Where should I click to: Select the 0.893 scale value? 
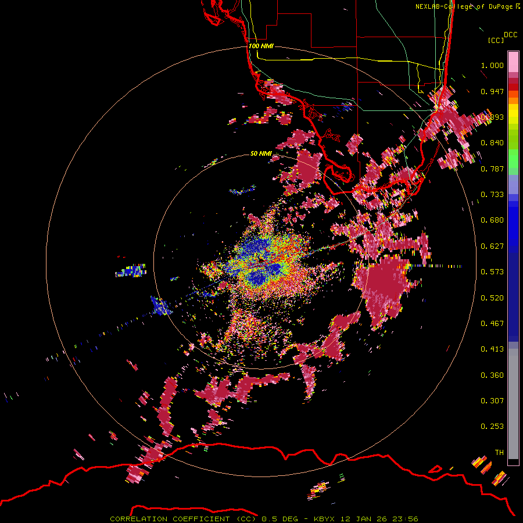492,117
